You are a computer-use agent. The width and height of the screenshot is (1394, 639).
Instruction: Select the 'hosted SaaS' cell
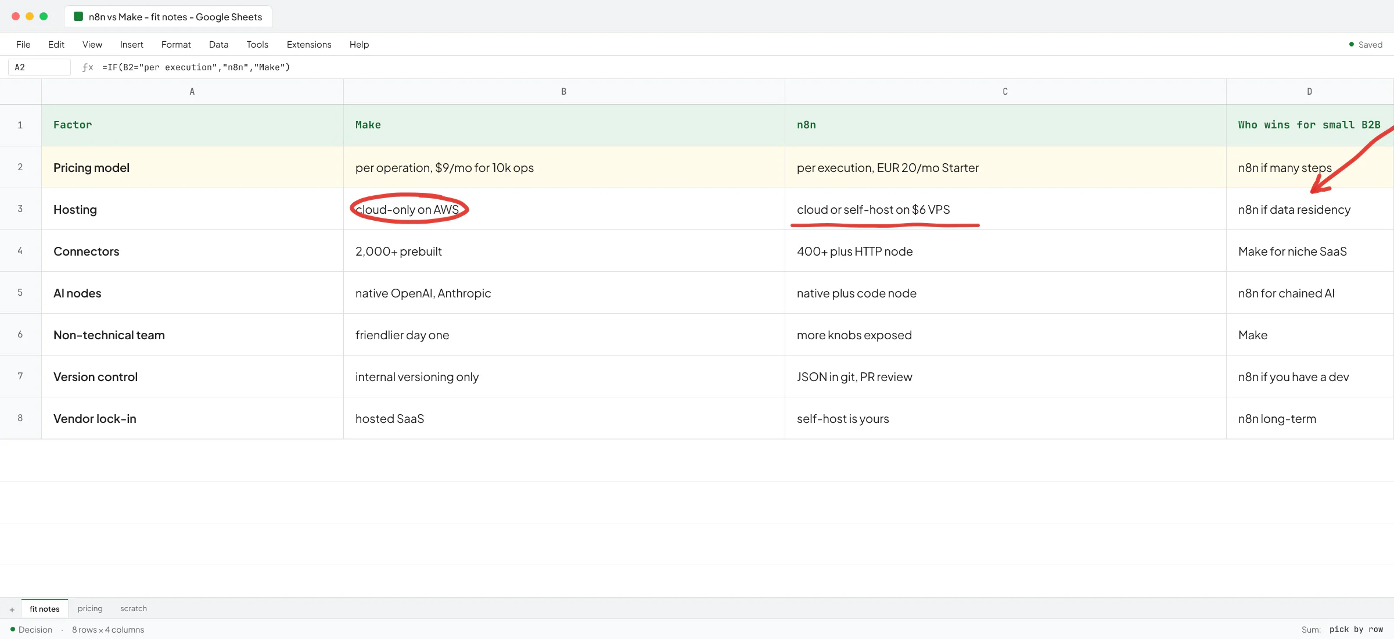coord(564,418)
